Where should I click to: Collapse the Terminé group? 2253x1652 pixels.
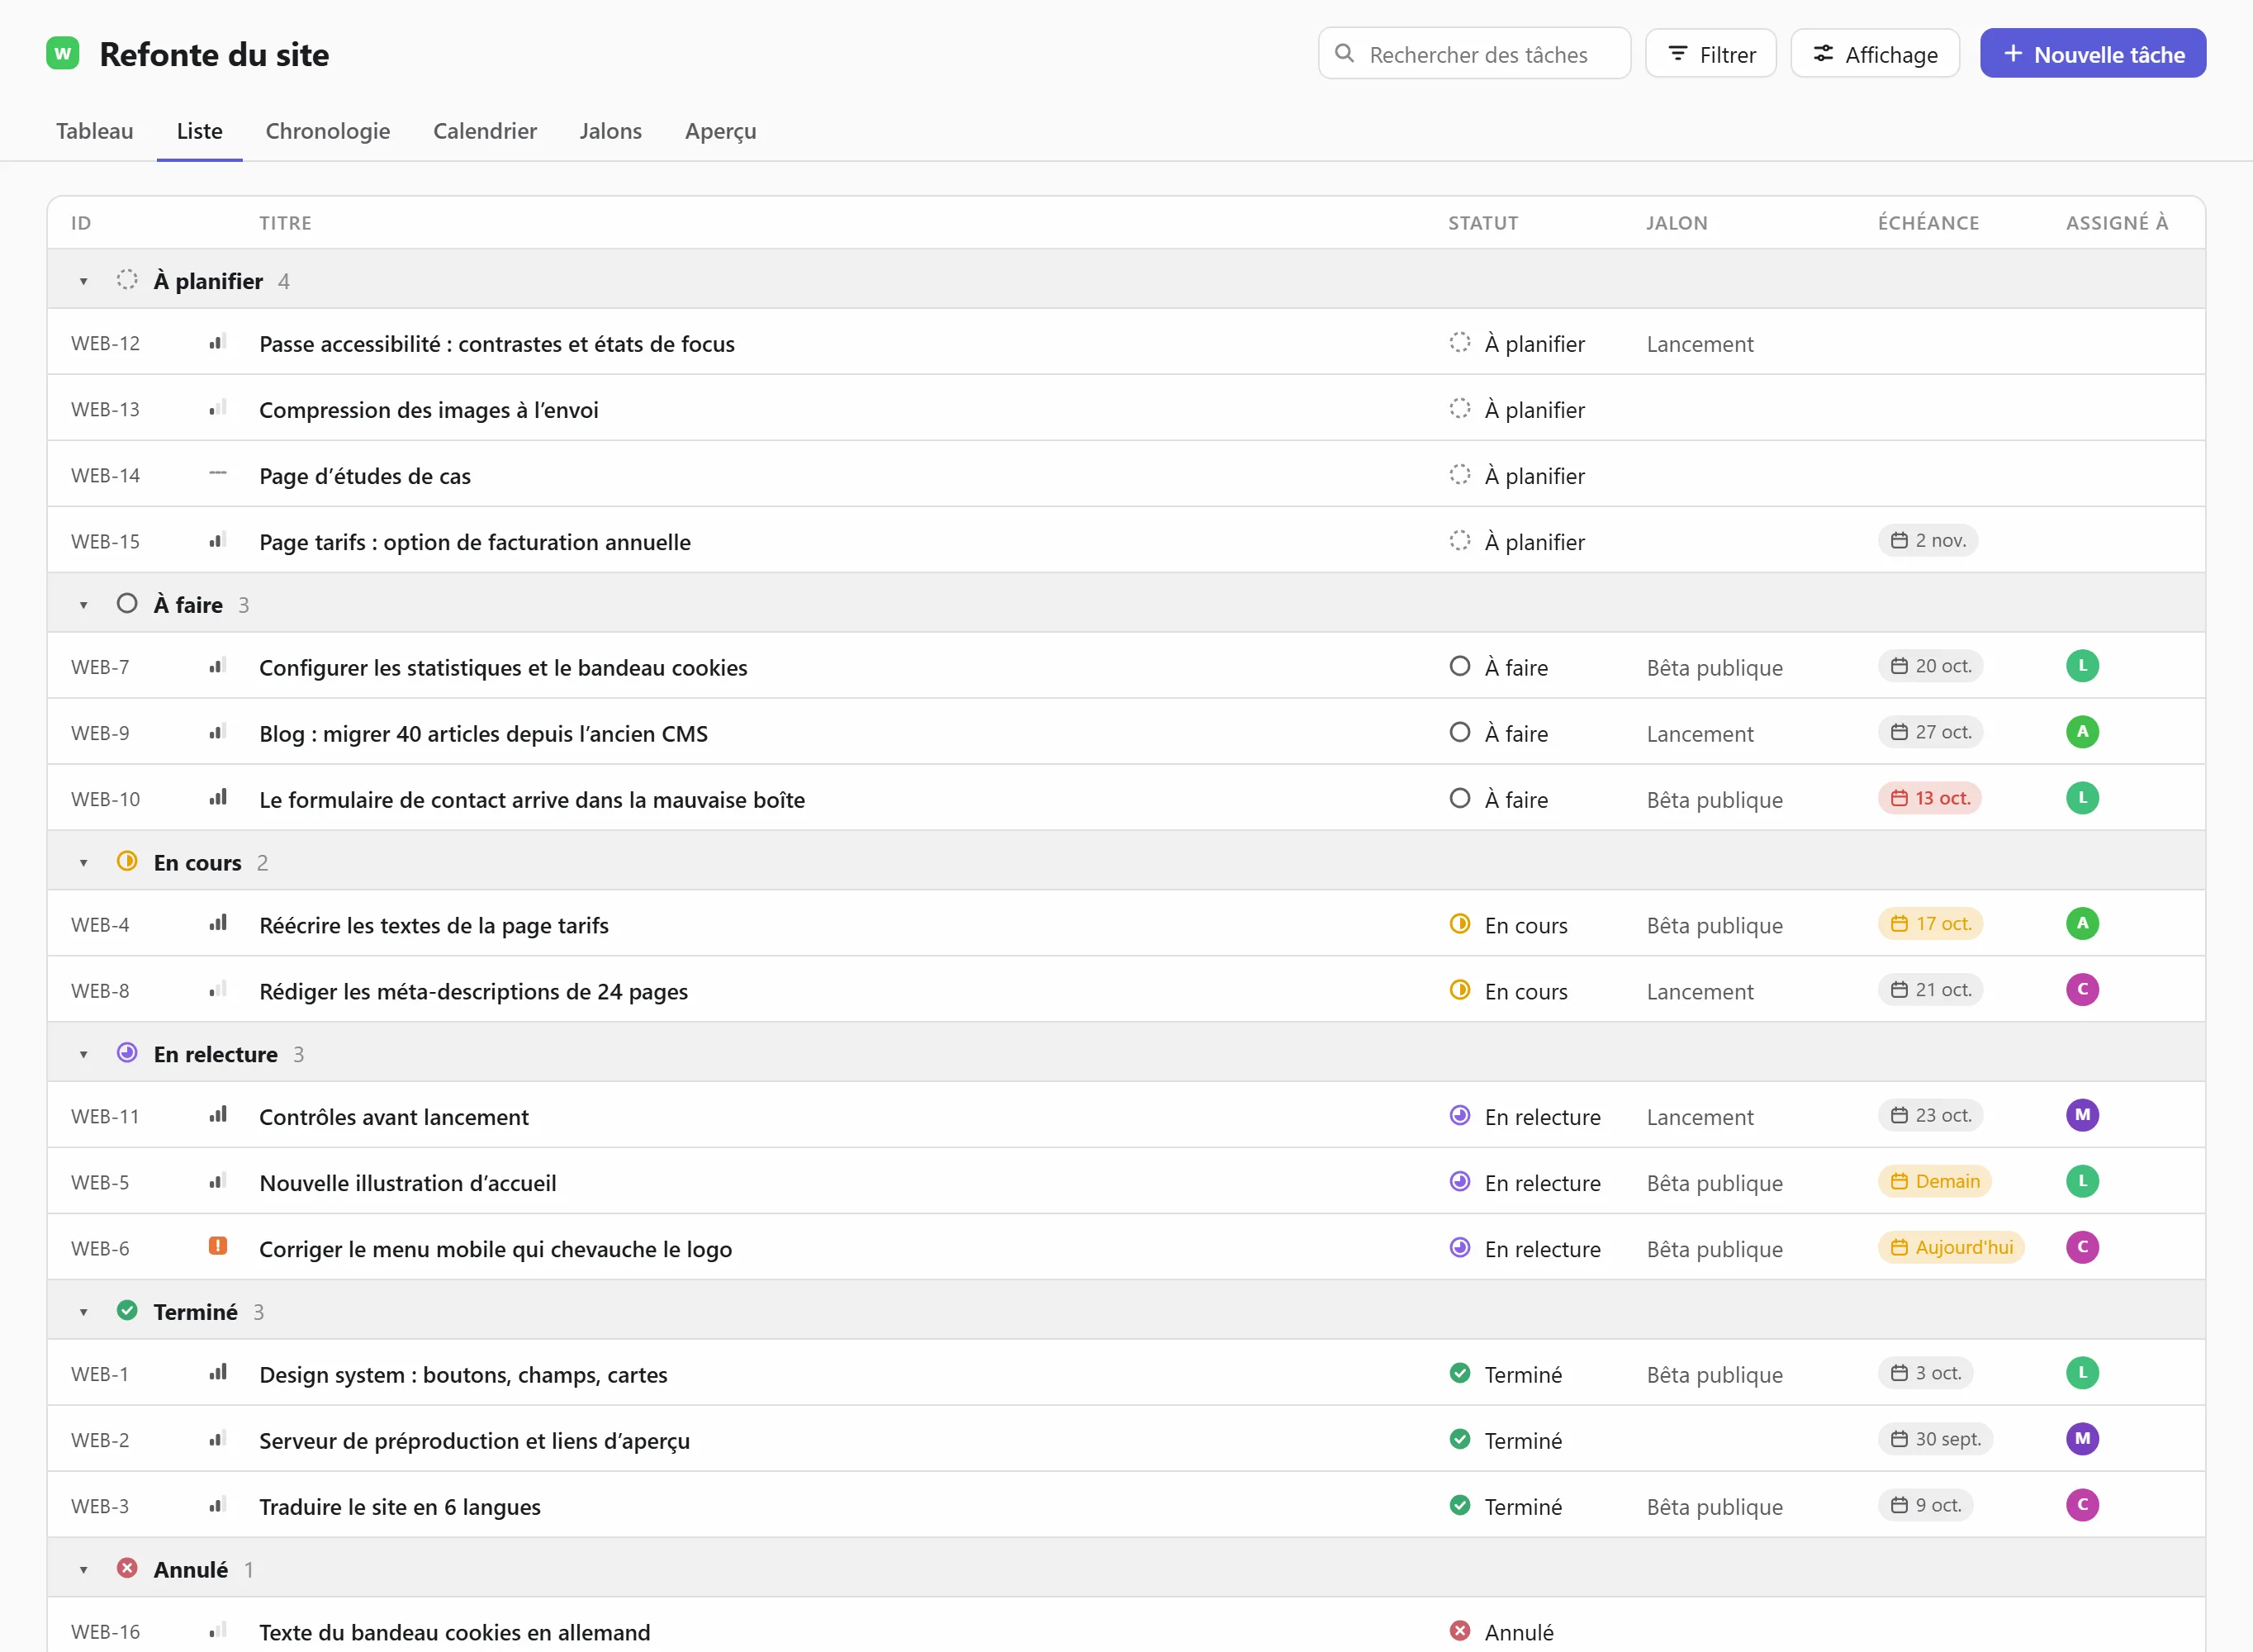(84, 1312)
